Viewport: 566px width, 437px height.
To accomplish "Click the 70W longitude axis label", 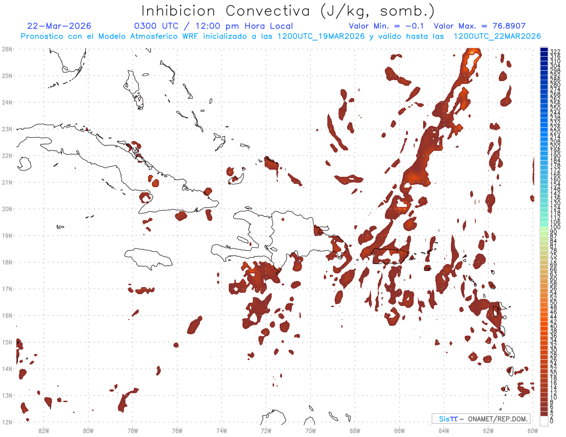I will coord(310,430).
